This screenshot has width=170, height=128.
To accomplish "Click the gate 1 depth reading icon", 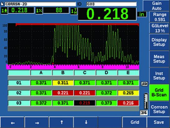I will pos(4,11).
